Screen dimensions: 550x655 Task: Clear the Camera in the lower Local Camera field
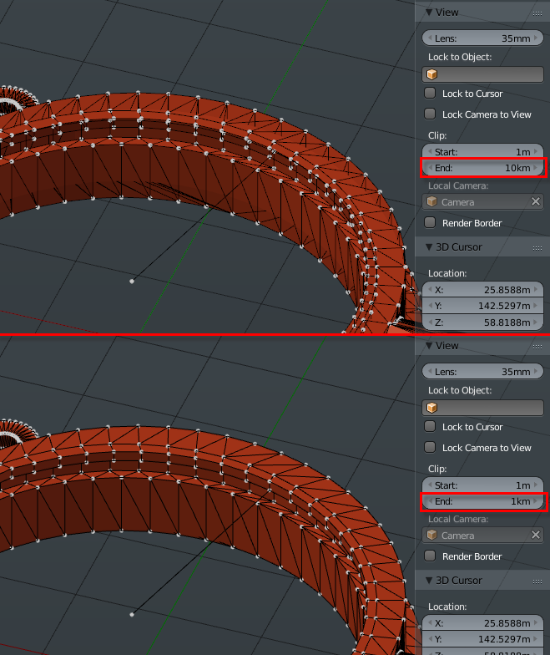(536, 535)
